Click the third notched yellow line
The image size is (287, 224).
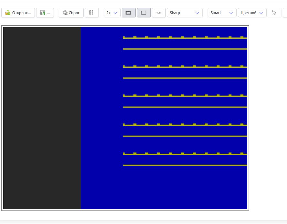[x=185, y=96]
